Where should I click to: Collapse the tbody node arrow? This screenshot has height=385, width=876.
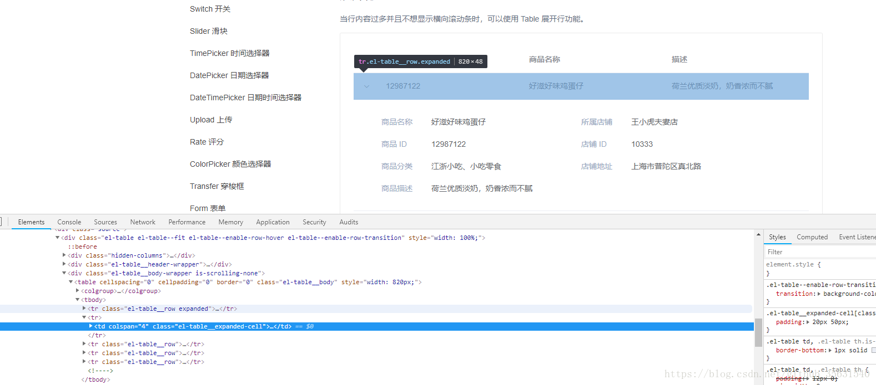78,300
